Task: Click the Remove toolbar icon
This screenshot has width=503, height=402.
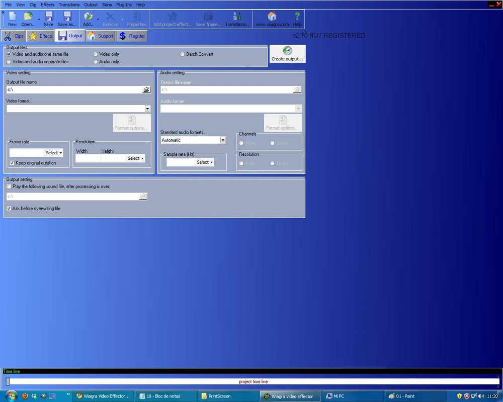Action: point(110,19)
